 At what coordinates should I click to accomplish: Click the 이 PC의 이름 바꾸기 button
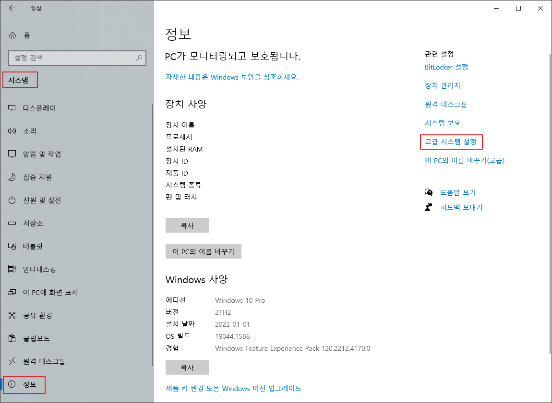[203, 251]
